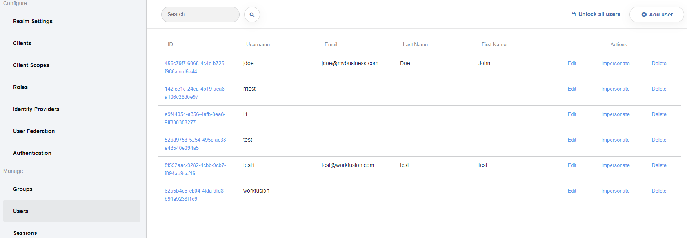
Task: Delete the user named test
Action: (x=659, y=140)
